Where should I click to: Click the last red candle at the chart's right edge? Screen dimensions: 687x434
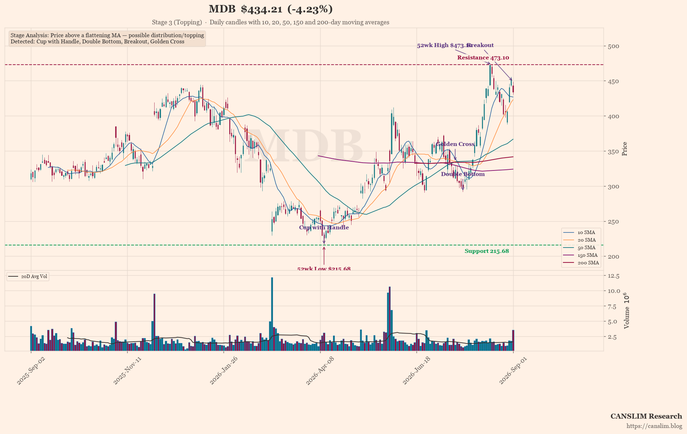tap(513, 89)
